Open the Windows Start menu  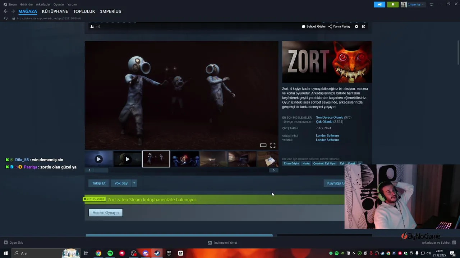[x=6, y=253]
